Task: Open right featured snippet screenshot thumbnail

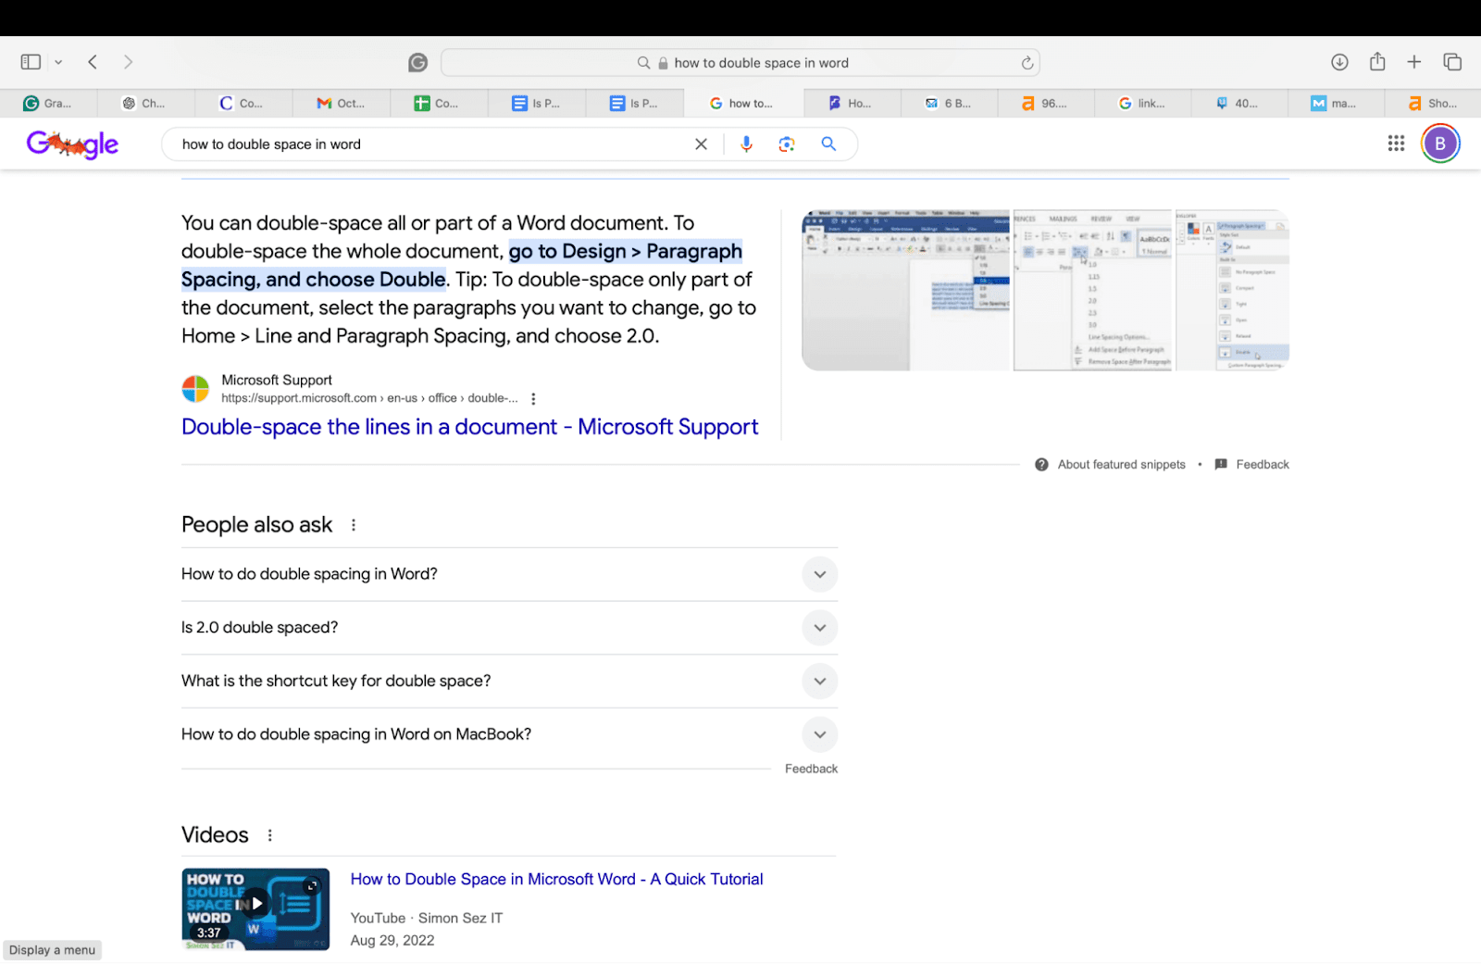Action: [x=1232, y=290]
